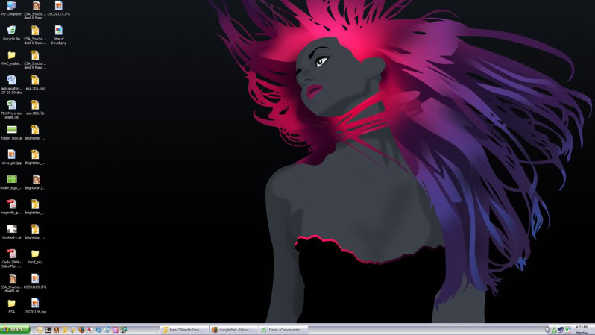This screenshot has height=335, width=595.
Task: Select the Star of David.png file
Action: [x=58, y=35]
